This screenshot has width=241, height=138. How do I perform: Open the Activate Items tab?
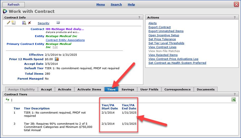[x=89, y=89]
